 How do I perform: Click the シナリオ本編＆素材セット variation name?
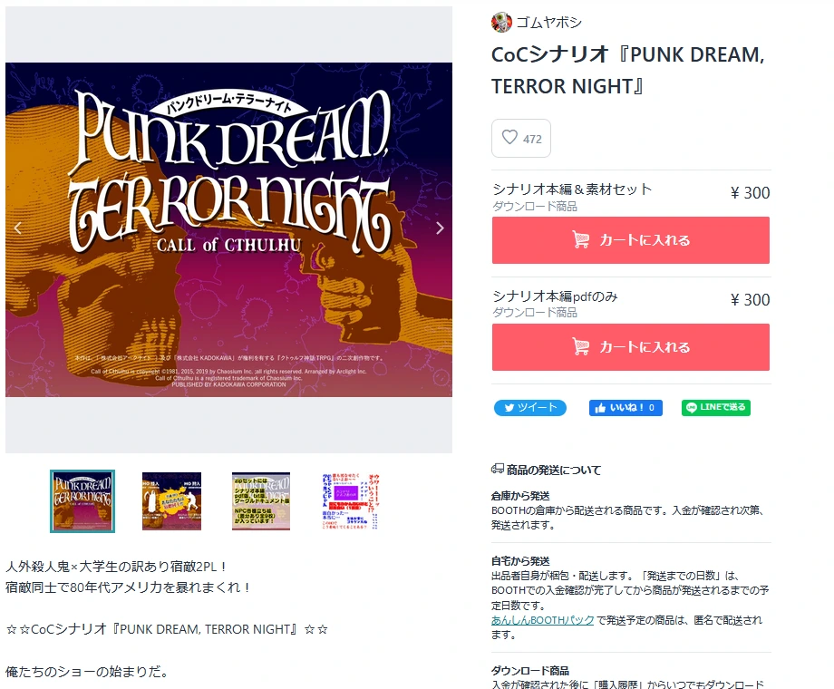pos(572,189)
